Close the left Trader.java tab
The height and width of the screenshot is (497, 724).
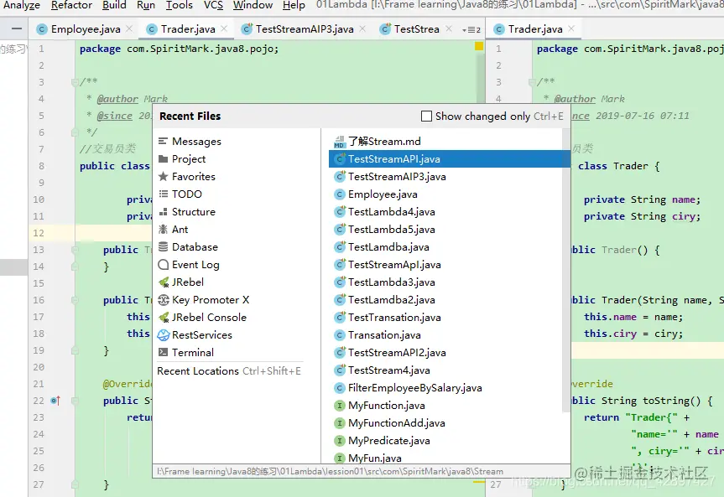[224, 28]
